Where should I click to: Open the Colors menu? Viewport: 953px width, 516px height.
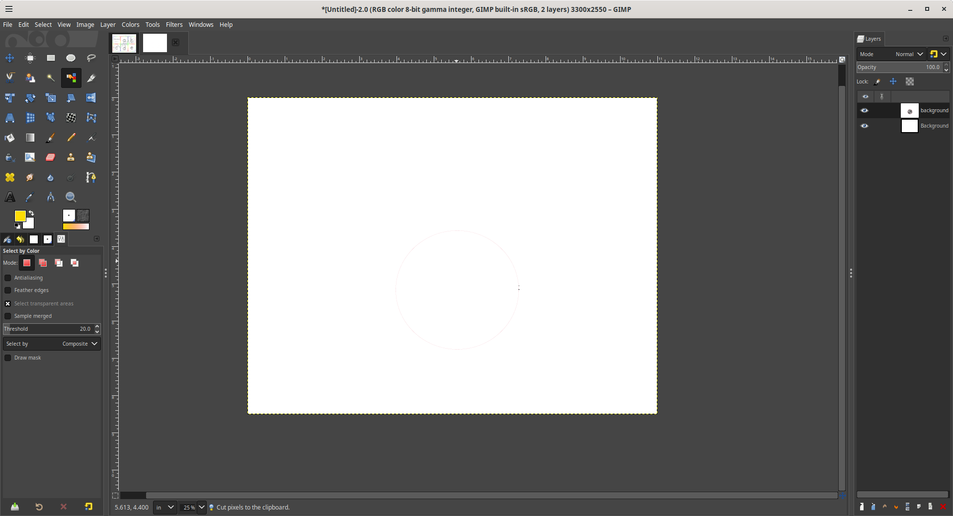pos(131,24)
